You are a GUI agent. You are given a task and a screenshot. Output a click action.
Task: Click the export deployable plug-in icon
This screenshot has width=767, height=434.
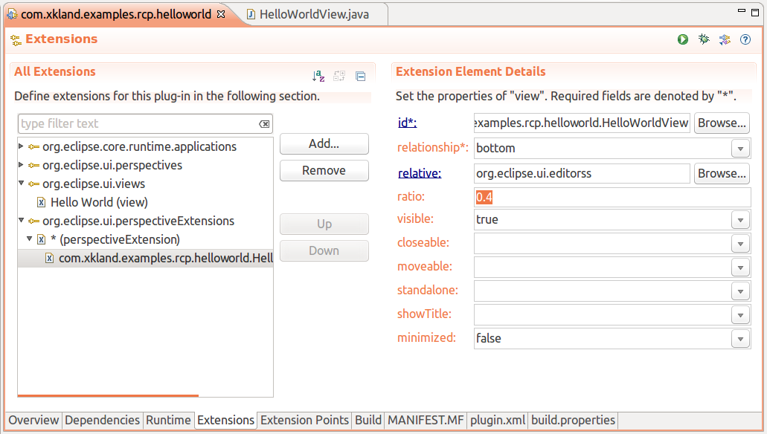click(725, 39)
